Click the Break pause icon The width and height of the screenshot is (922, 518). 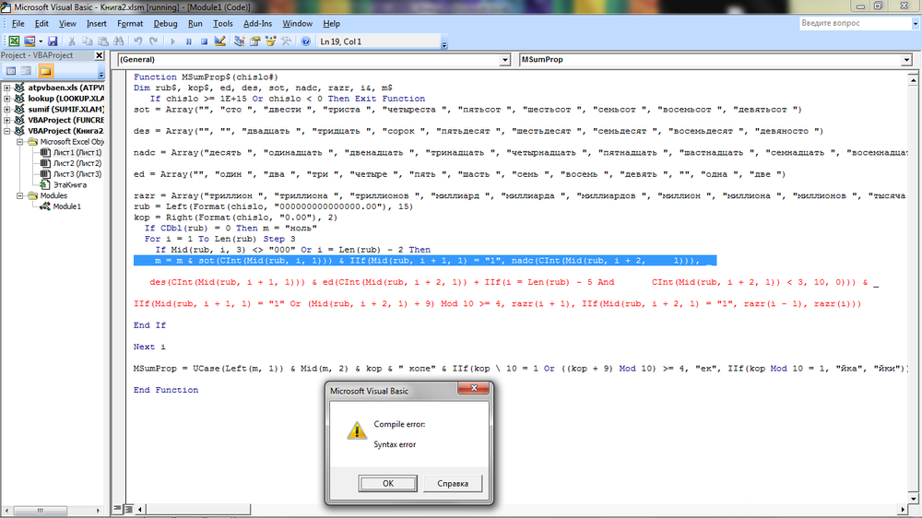pyautogui.click(x=189, y=41)
